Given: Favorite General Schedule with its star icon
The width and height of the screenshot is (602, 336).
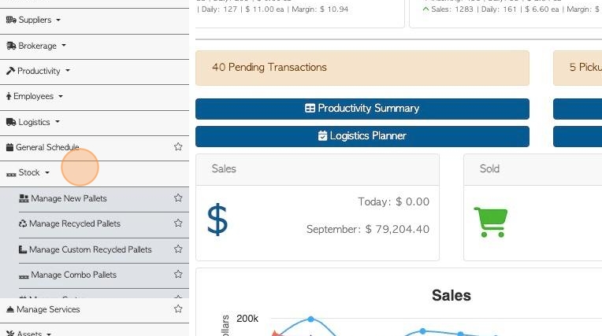Looking at the screenshot, I should pyautogui.click(x=178, y=147).
